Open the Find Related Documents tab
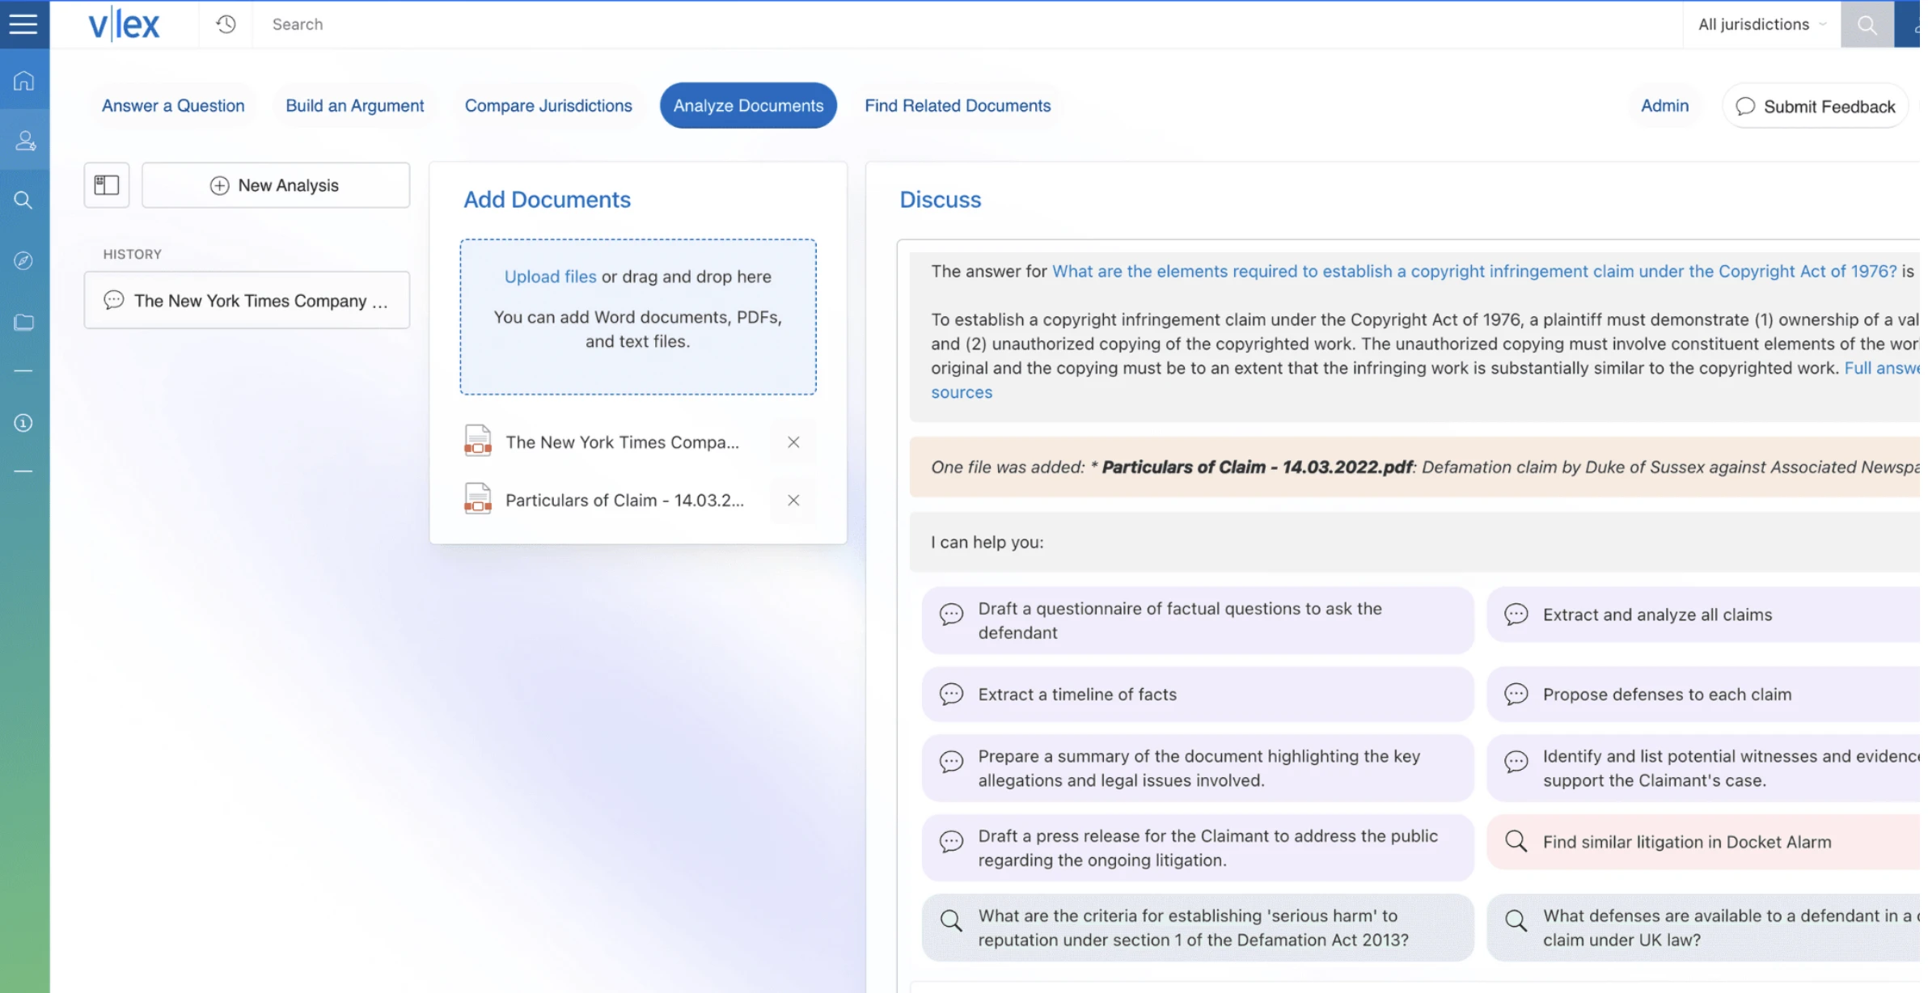1928x993 pixels. click(x=958, y=106)
